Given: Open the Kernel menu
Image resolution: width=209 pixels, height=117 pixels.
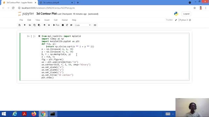Looking at the screenshot, I should pyautogui.click(x=65, y=20).
